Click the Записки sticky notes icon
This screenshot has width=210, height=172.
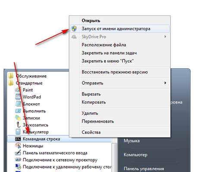(x=18, y=118)
